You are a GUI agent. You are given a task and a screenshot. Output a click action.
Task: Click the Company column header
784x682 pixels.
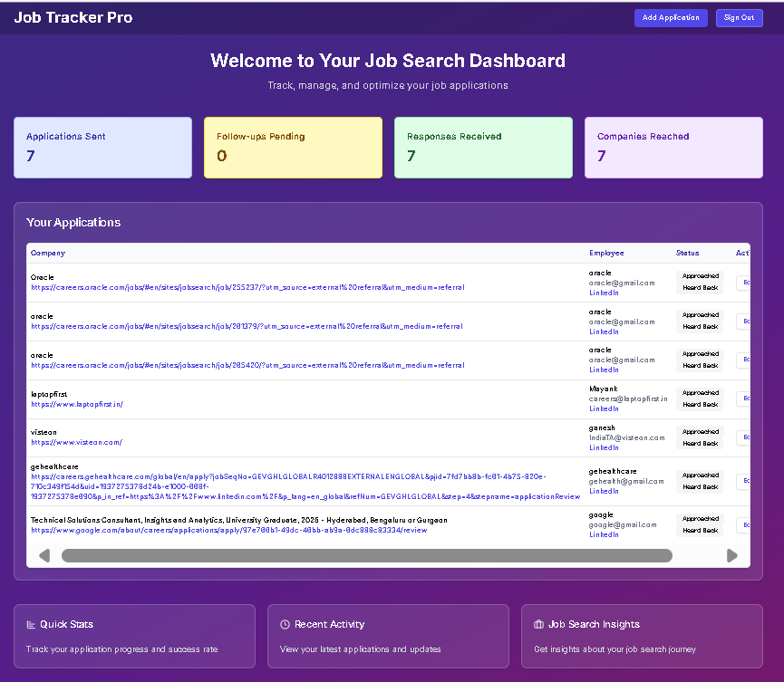[47, 253]
